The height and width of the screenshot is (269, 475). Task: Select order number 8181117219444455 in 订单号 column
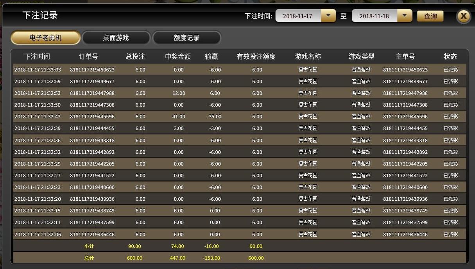[x=92, y=128]
